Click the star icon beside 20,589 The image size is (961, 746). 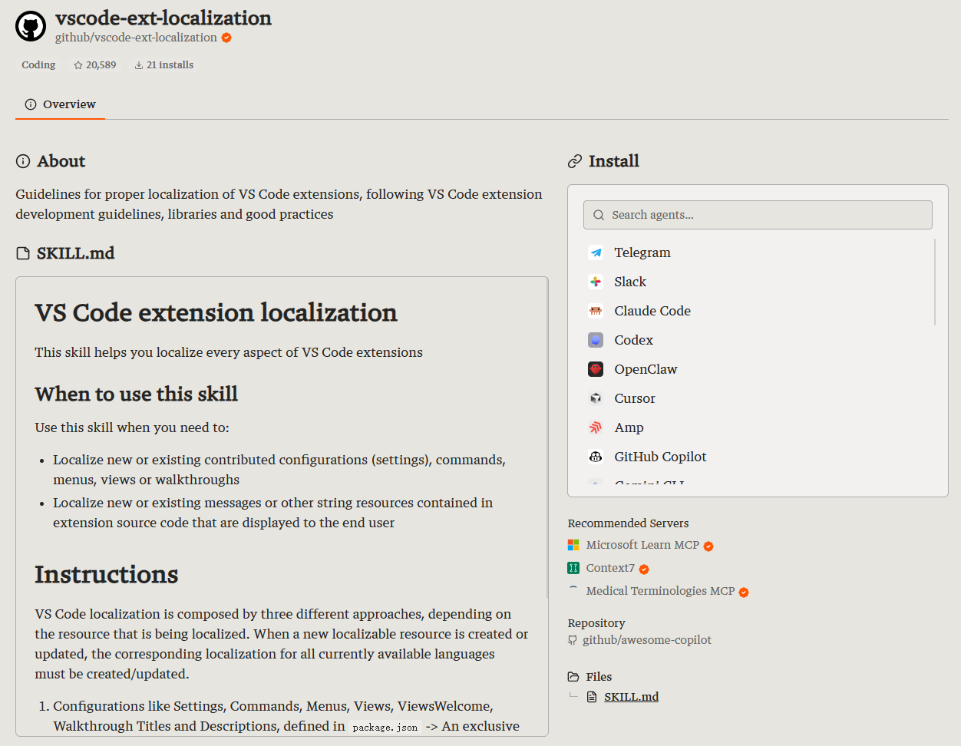[78, 65]
